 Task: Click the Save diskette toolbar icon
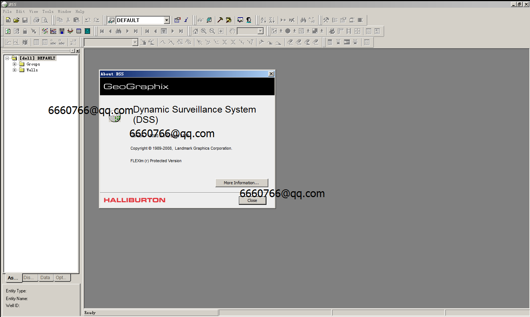[x=25, y=20]
